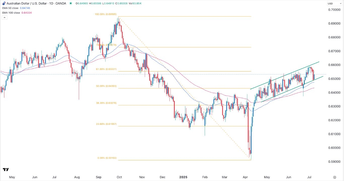The height and width of the screenshot is (181, 344).
Task: Click the OANDA exchange label
Action: tap(60, 3)
